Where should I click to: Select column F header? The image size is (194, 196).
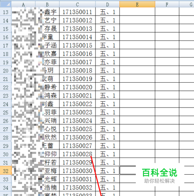pos(167,4)
